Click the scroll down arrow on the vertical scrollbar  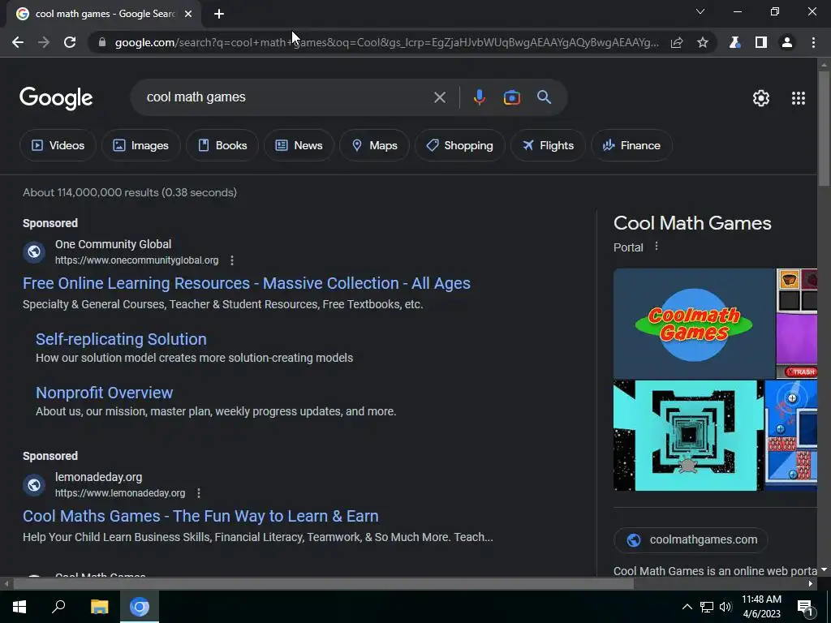click(824, 570)
